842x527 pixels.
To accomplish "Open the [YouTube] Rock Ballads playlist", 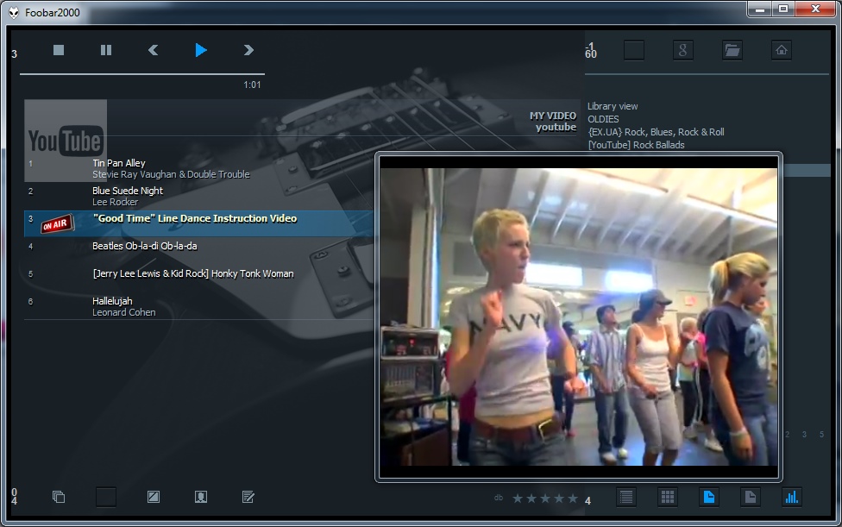I will (x=636, y=145).
